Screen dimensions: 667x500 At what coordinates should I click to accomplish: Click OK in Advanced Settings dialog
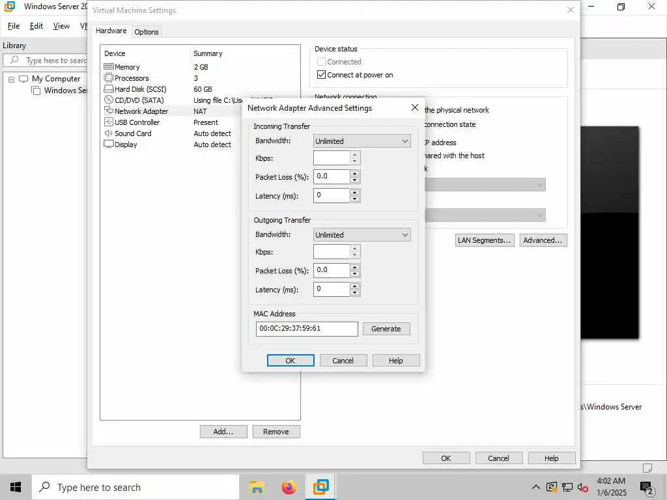point(291,361)
